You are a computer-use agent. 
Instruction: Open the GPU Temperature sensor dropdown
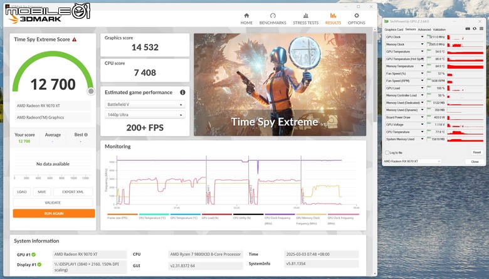click(423, 51)
